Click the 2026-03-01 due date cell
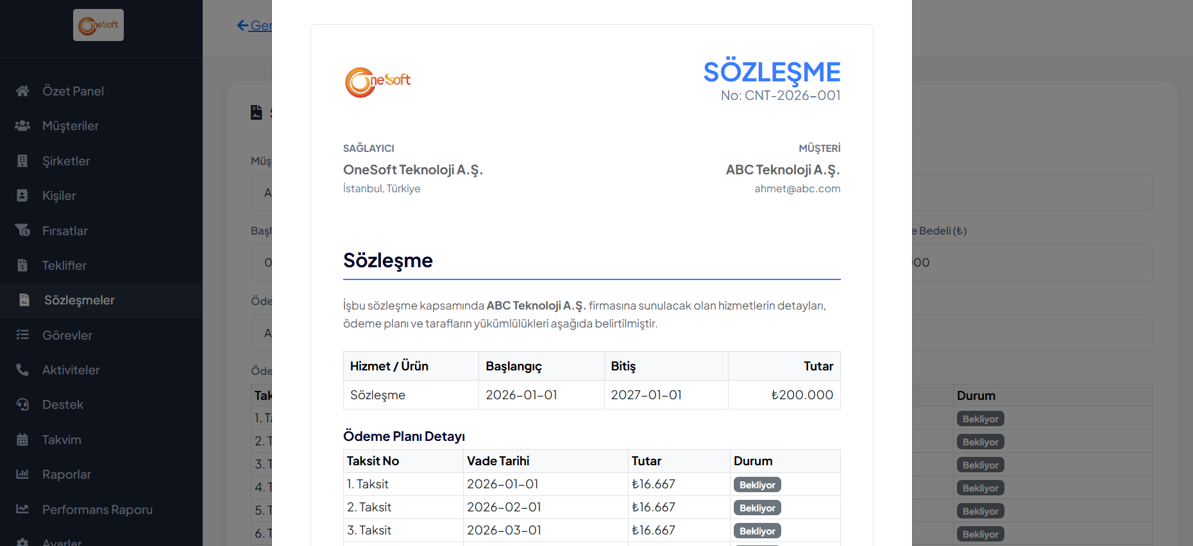The height and width of the screenshot is (546, 1193). [x=546, y=530]
